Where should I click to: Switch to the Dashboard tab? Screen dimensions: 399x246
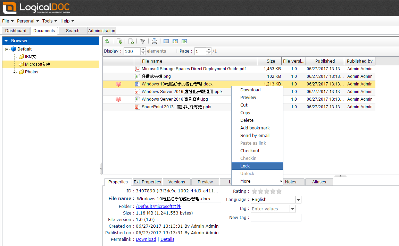tap(16, 31)
